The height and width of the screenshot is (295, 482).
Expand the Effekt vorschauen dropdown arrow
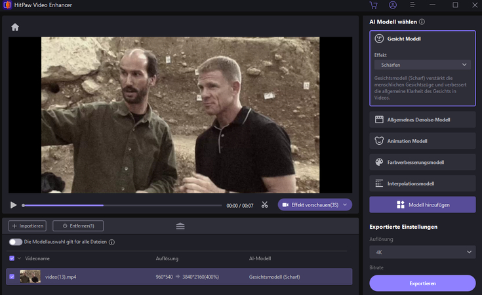[345, 205]
